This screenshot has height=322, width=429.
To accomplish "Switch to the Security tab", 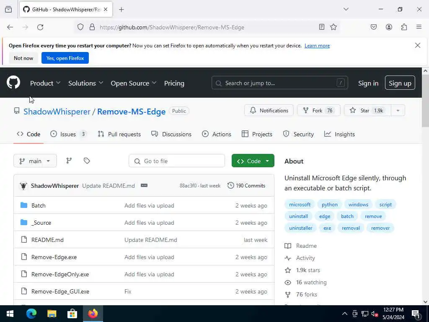I will pyautogui.click(x=298, y=134).
